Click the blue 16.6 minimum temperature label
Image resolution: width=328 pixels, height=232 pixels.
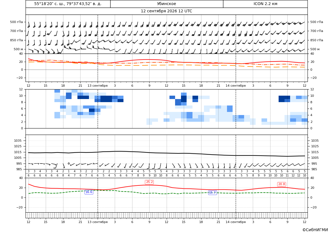(89, 192)
